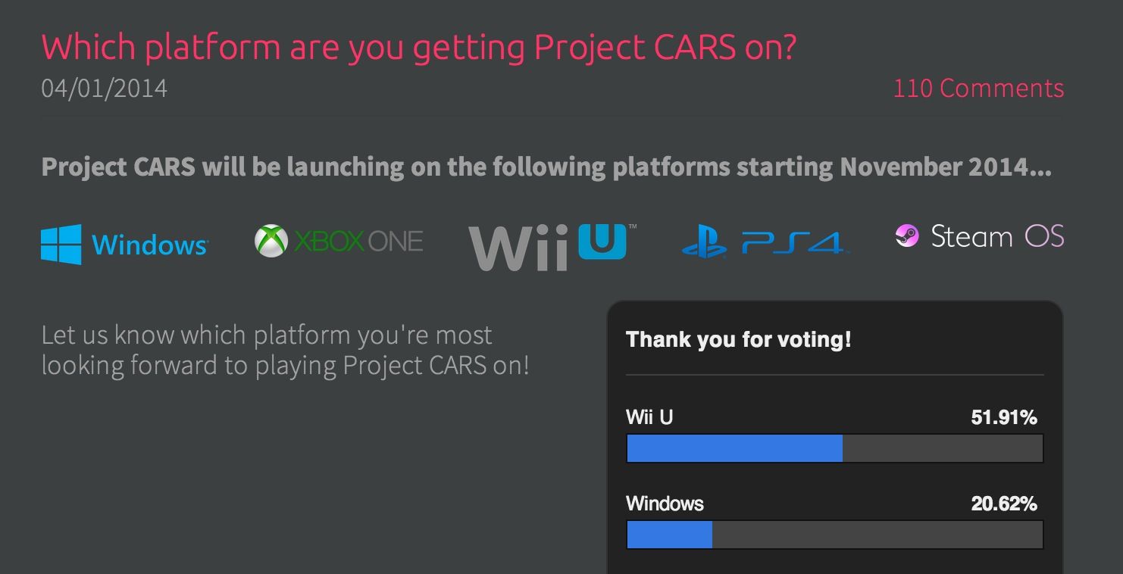
Task: Click the blue Windows wordmark
Action: click(x=149, y=245)
